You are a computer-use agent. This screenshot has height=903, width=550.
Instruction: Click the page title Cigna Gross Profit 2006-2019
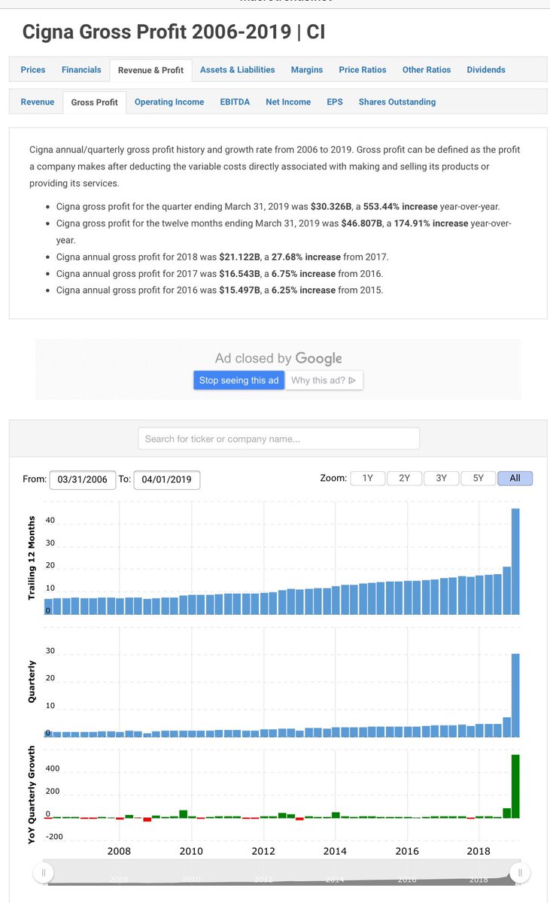click(174, 32)
